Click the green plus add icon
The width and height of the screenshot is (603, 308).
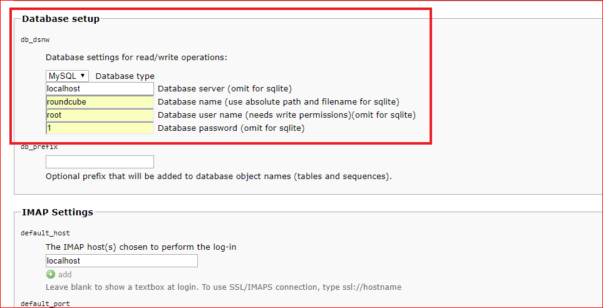tap(50, 274)
